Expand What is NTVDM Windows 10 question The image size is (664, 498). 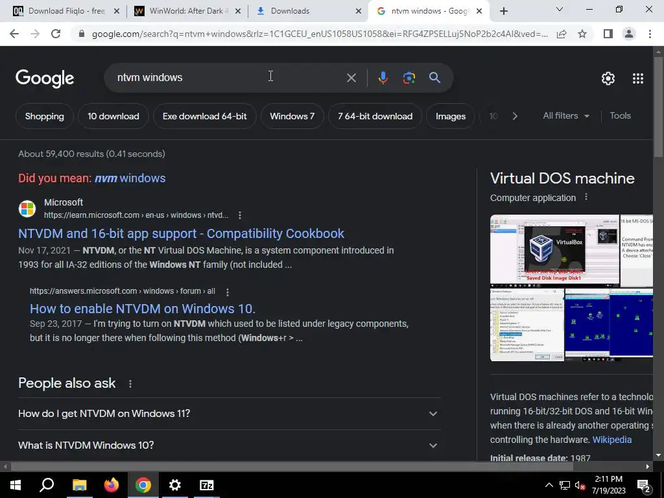229,445
